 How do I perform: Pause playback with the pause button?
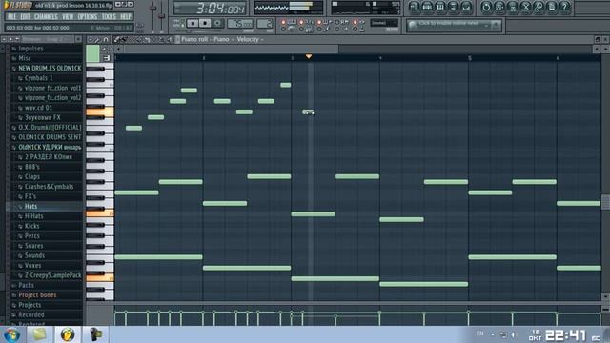(193, 23)
